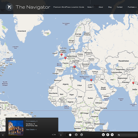The height and width of the screenshot is (138, 138).
Task: Click the Kazakhstan label on map
Action: pos(124,61)
